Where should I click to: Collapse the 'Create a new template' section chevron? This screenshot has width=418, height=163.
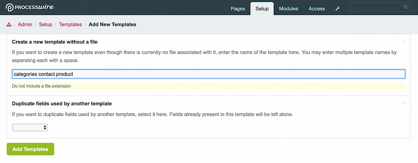click(404, 42)
